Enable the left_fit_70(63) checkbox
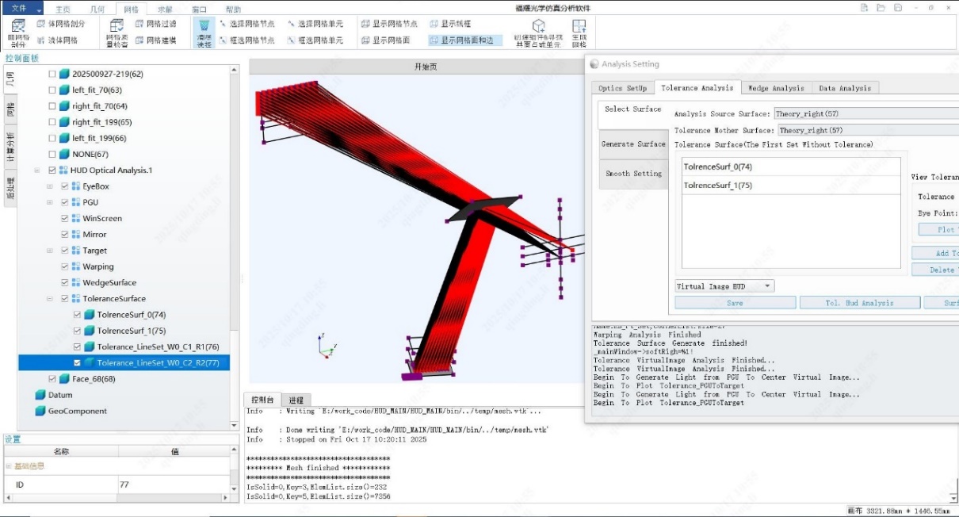This screenshot has width=959, height=517. [52, 90]
